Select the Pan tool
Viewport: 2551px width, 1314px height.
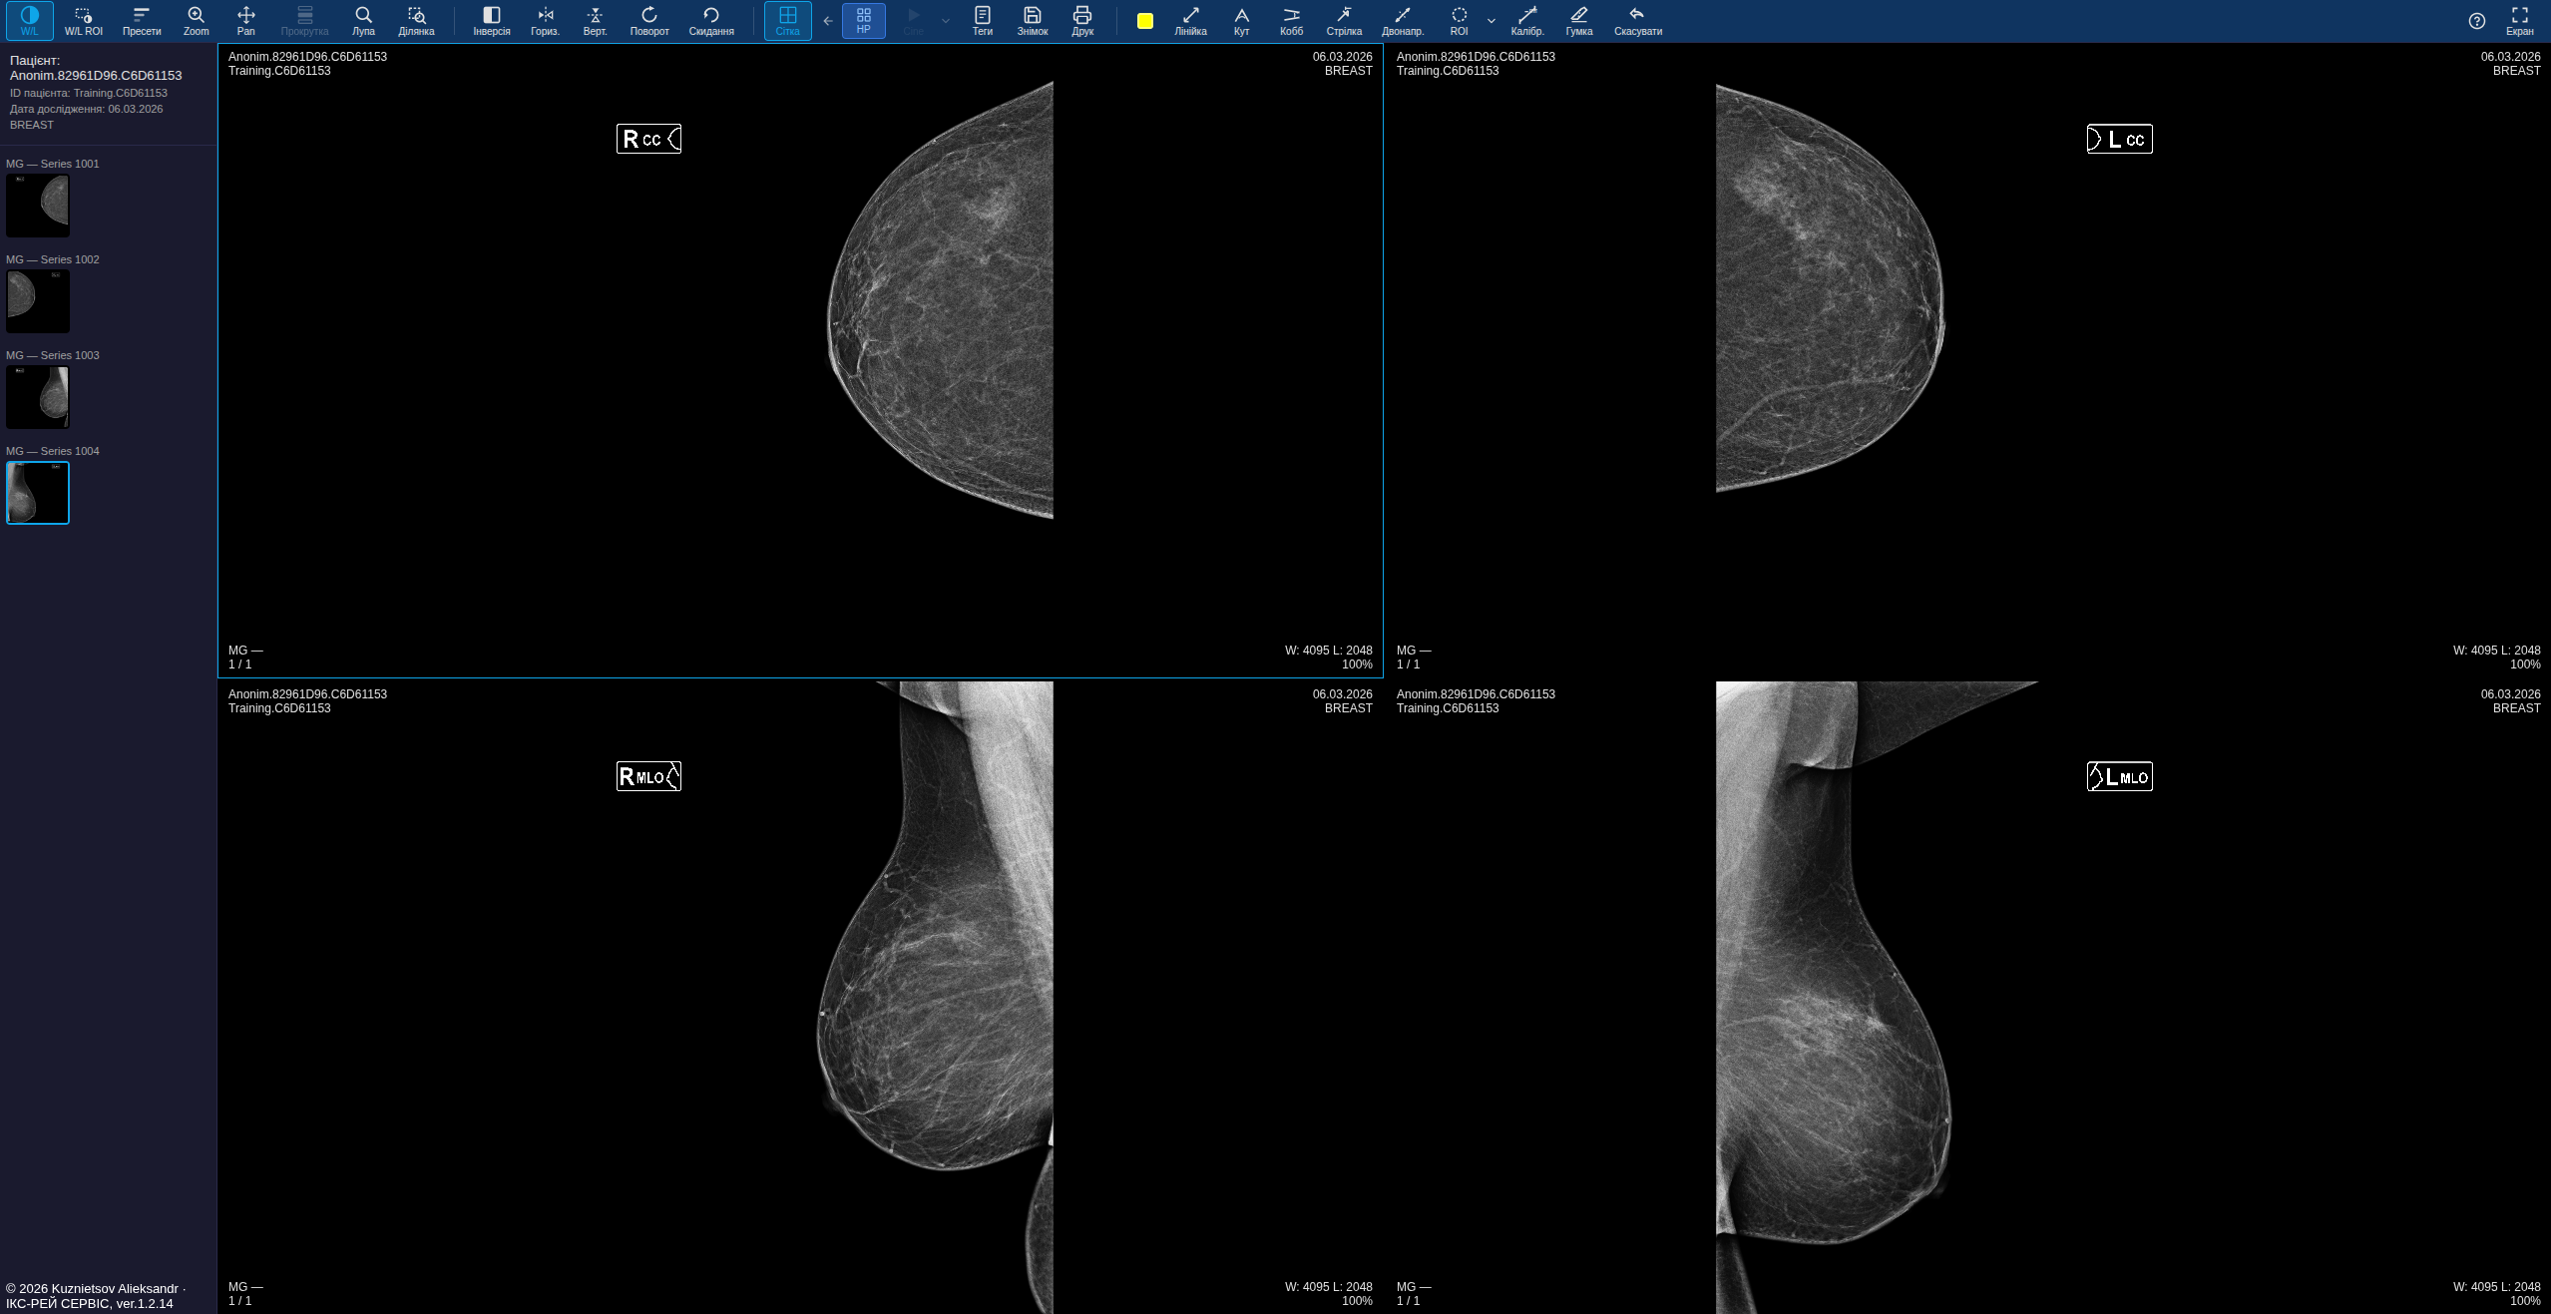(246, 21)
